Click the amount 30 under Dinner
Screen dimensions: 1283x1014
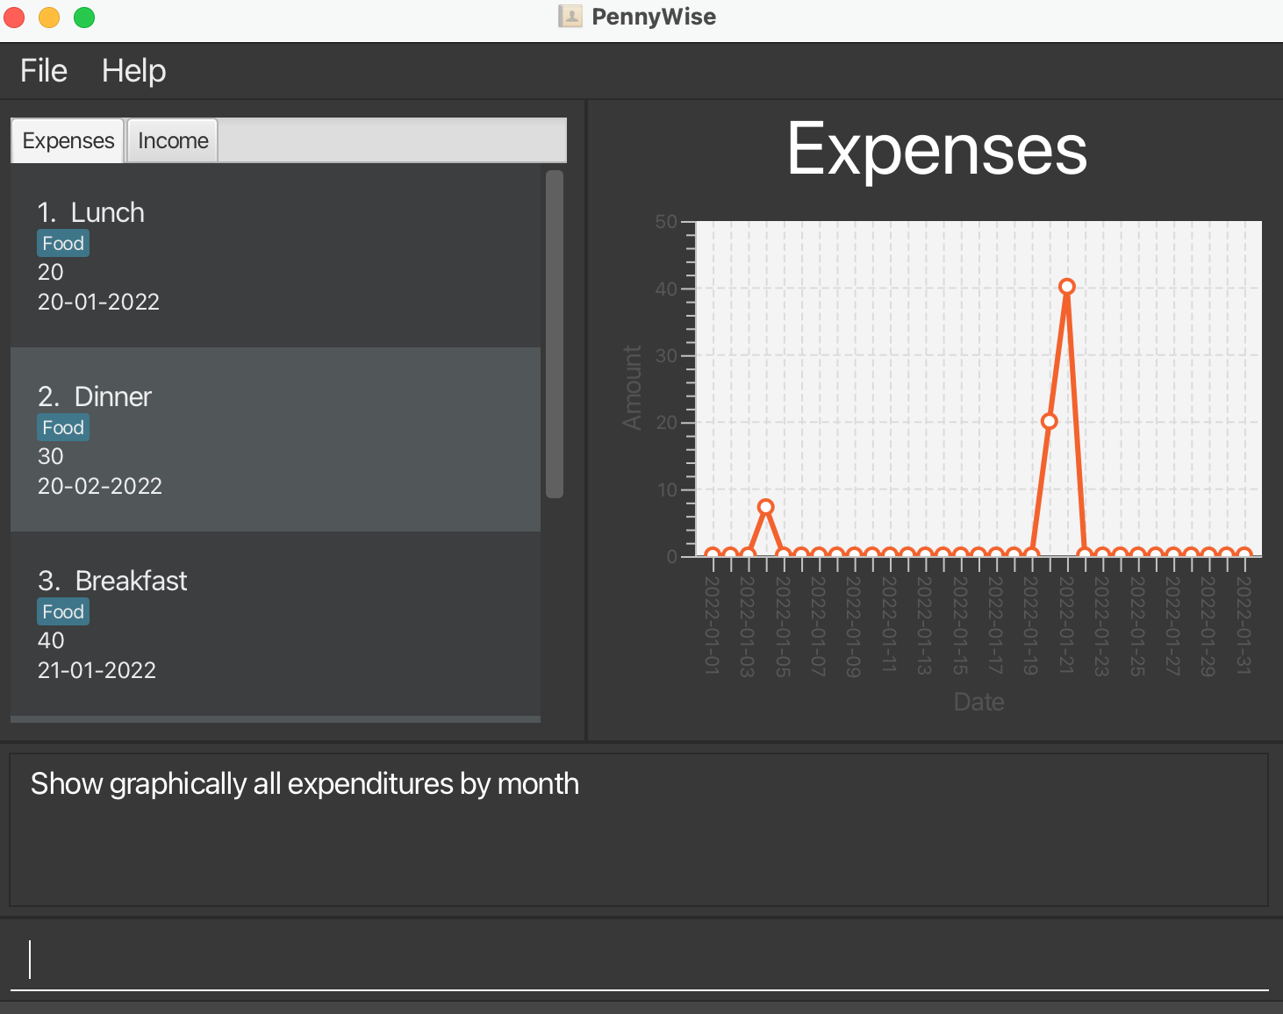(51, 456)
